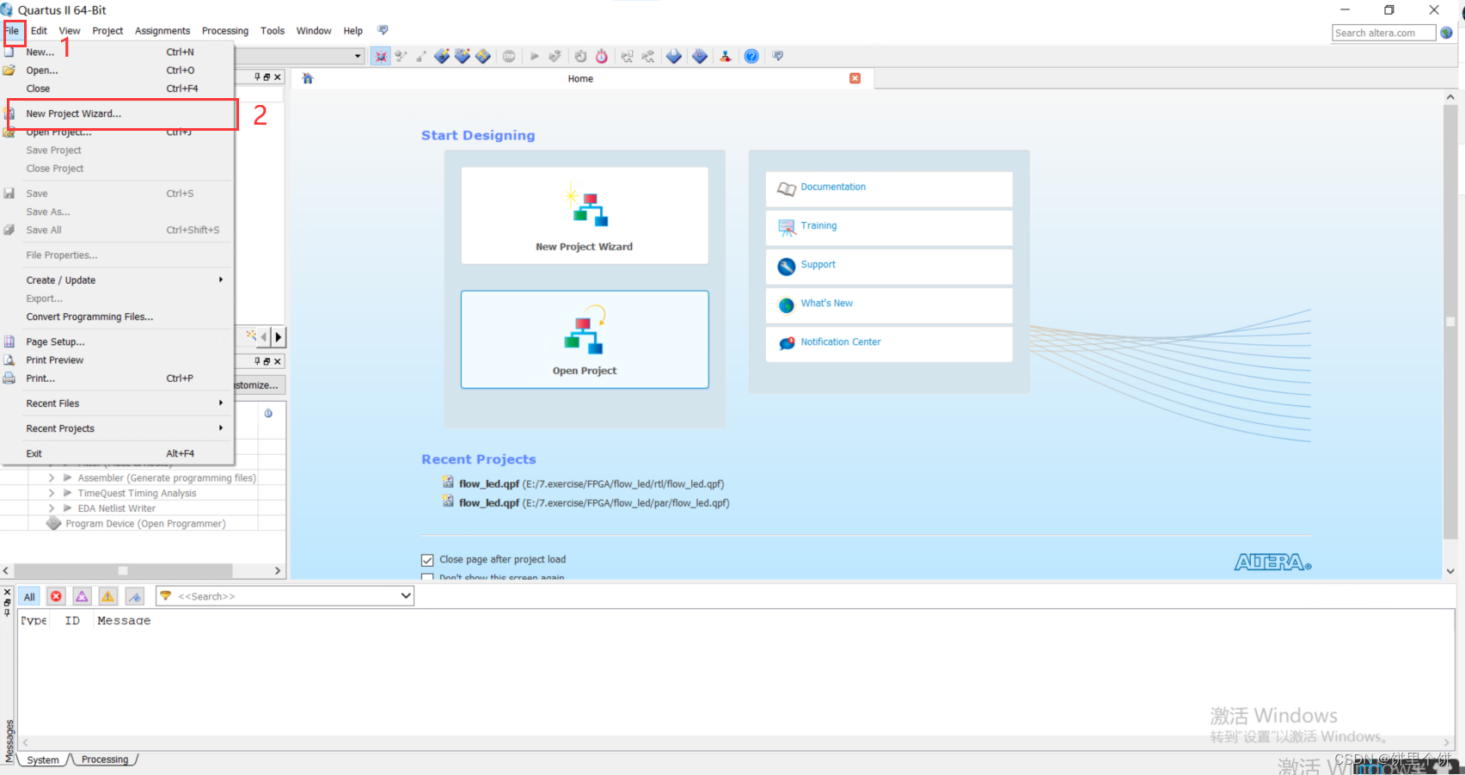Click the Search altera.com input field
1465x775 pixels.
(1383, 33)
